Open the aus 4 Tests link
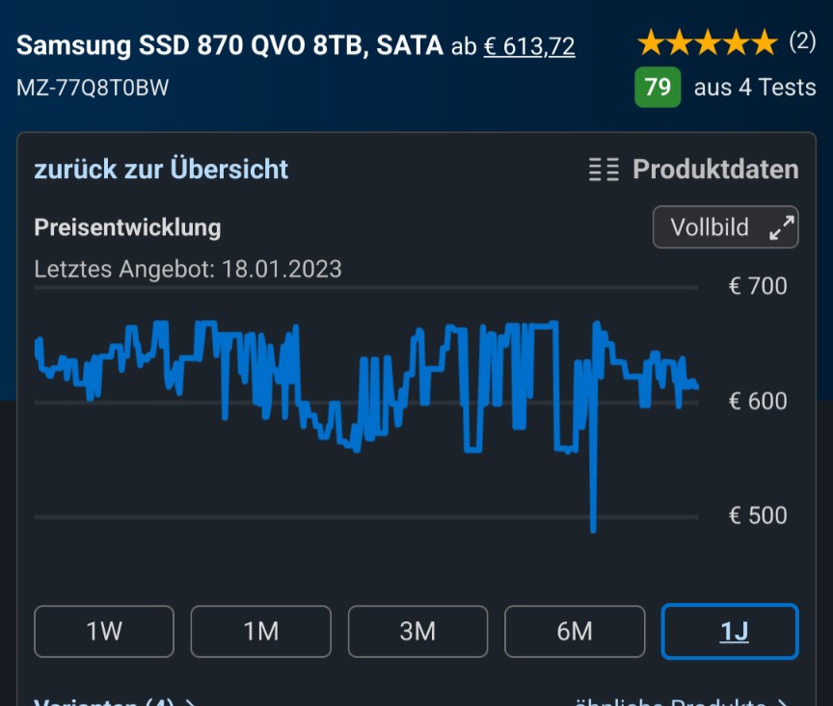This screenshot has height=706, width=833. [x=755, y=88]
